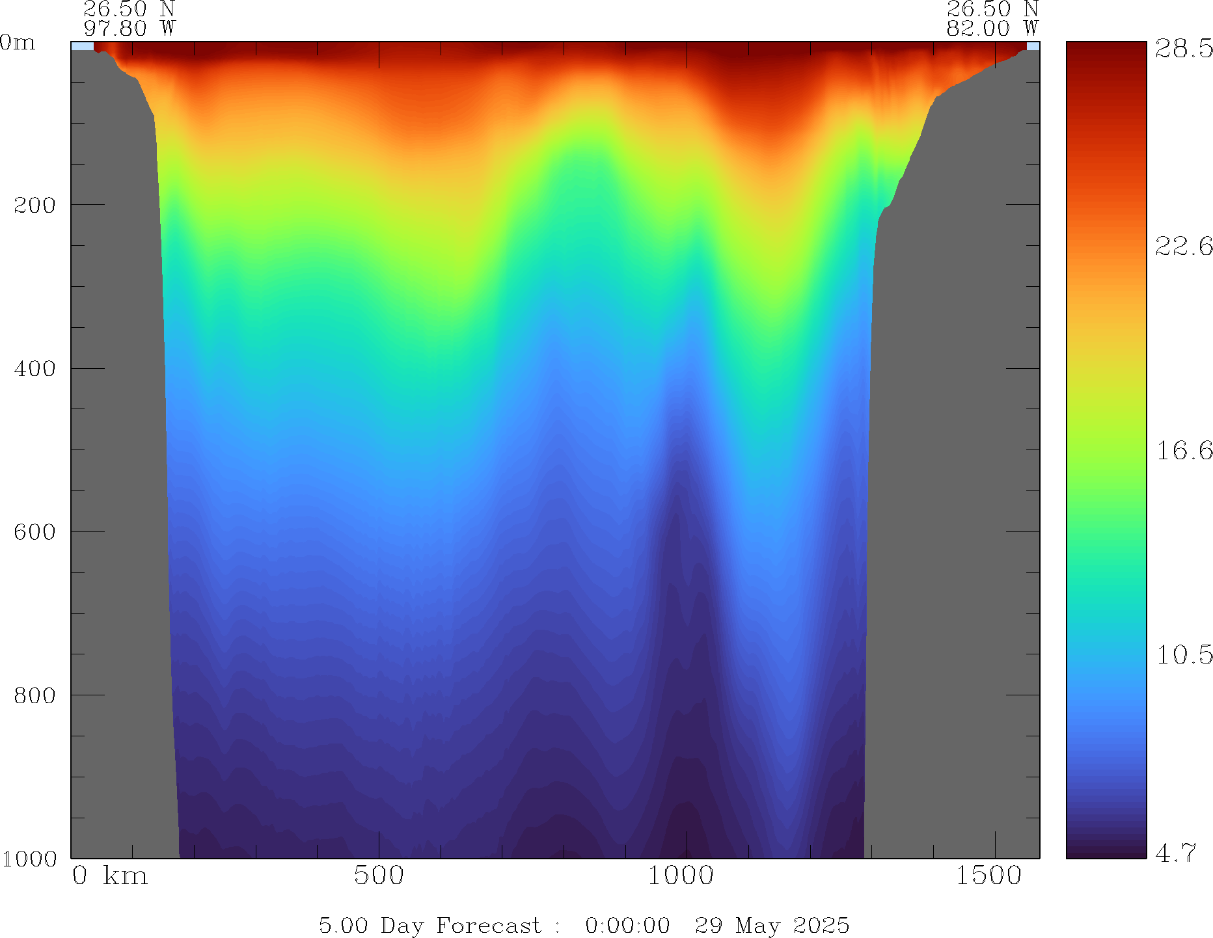Click the 10.5 colorbar value label

(x=1184, y=654)
